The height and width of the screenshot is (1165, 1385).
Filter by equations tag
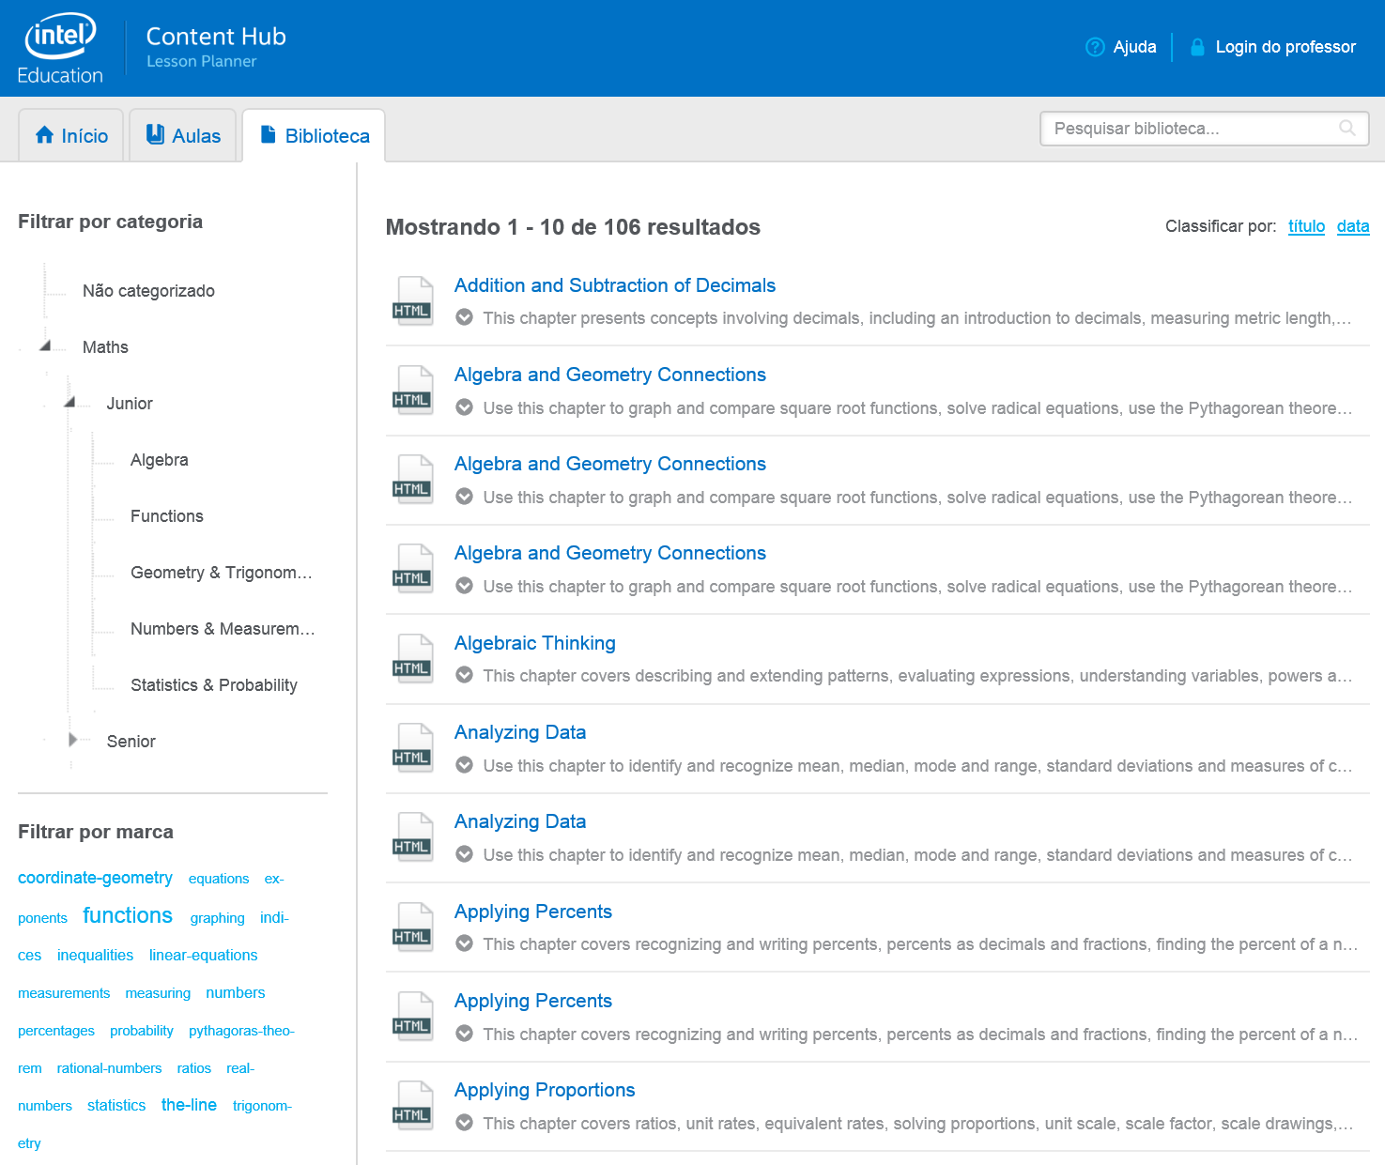pos(219,879)
